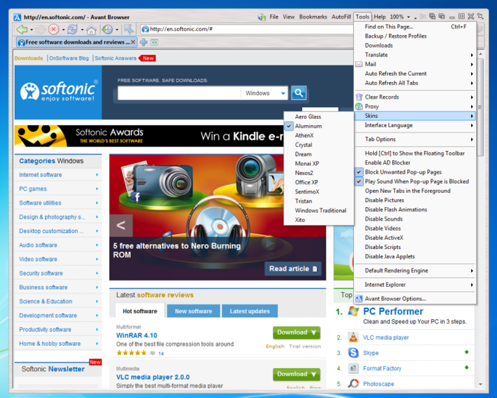Open the Windows platform dropdown
The height and width of the screenshot is (398, 497).
coord(265,93)
